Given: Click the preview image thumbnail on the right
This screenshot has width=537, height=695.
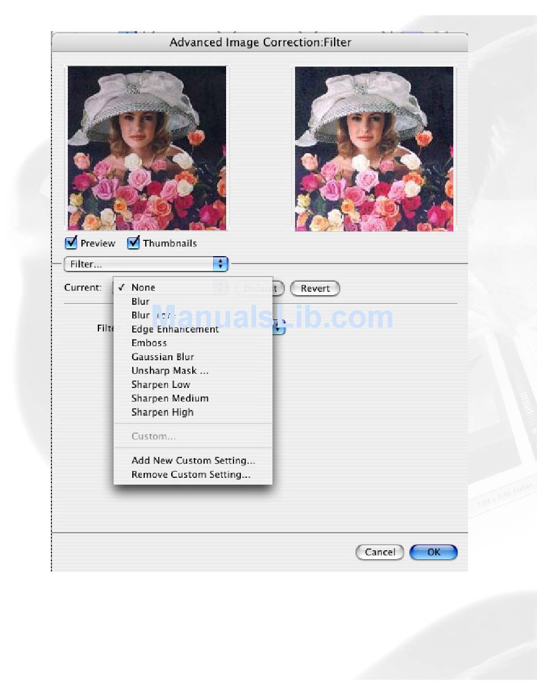Looking at the screenshot, I should coord(374,149).
